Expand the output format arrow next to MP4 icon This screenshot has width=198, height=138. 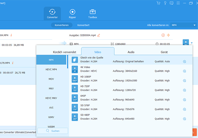click(192, 43)
